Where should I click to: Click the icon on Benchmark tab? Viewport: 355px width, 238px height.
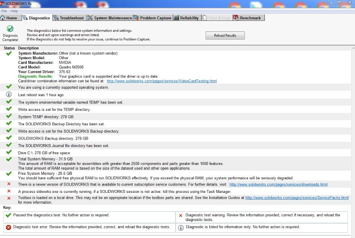(236, 18)
